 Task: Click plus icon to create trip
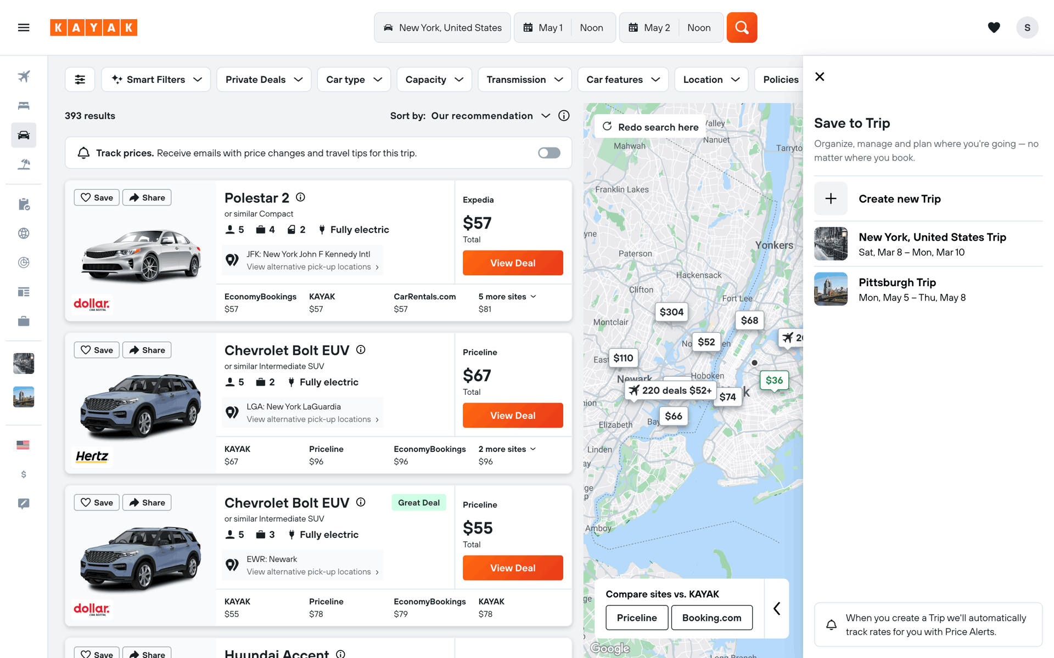point(831,198)
